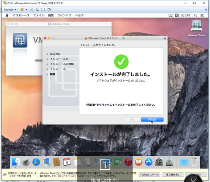Open Finder from the Dock

[x=16, y=162]
